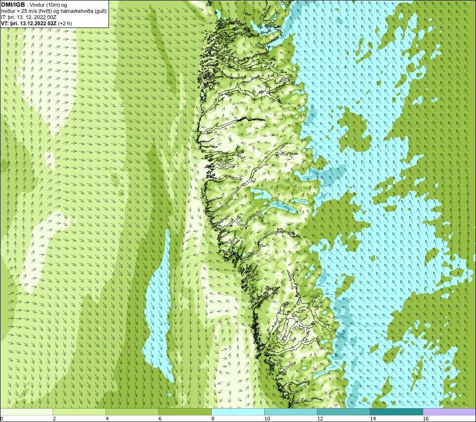Click the 8–10 m/s light cyan swatch

coord(238,412)
